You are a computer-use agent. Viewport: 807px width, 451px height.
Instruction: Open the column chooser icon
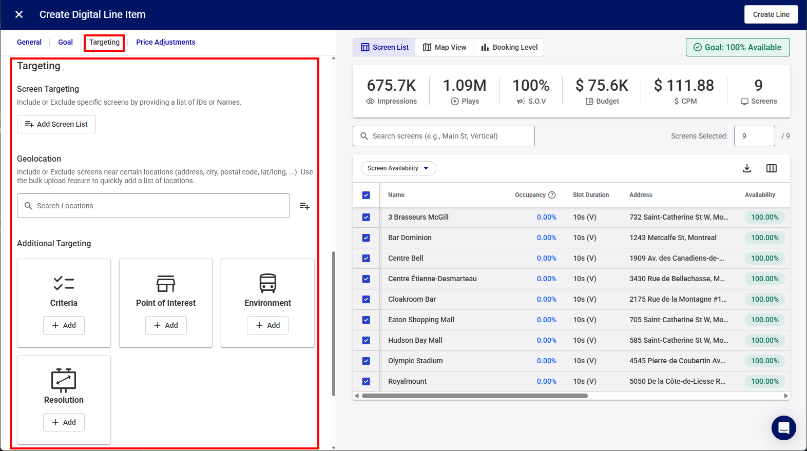pyautogui.click(x=771, y=168)
